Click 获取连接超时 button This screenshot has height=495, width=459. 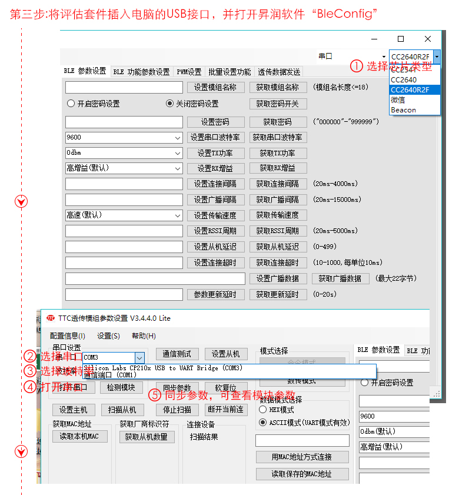tap(278, 263)
